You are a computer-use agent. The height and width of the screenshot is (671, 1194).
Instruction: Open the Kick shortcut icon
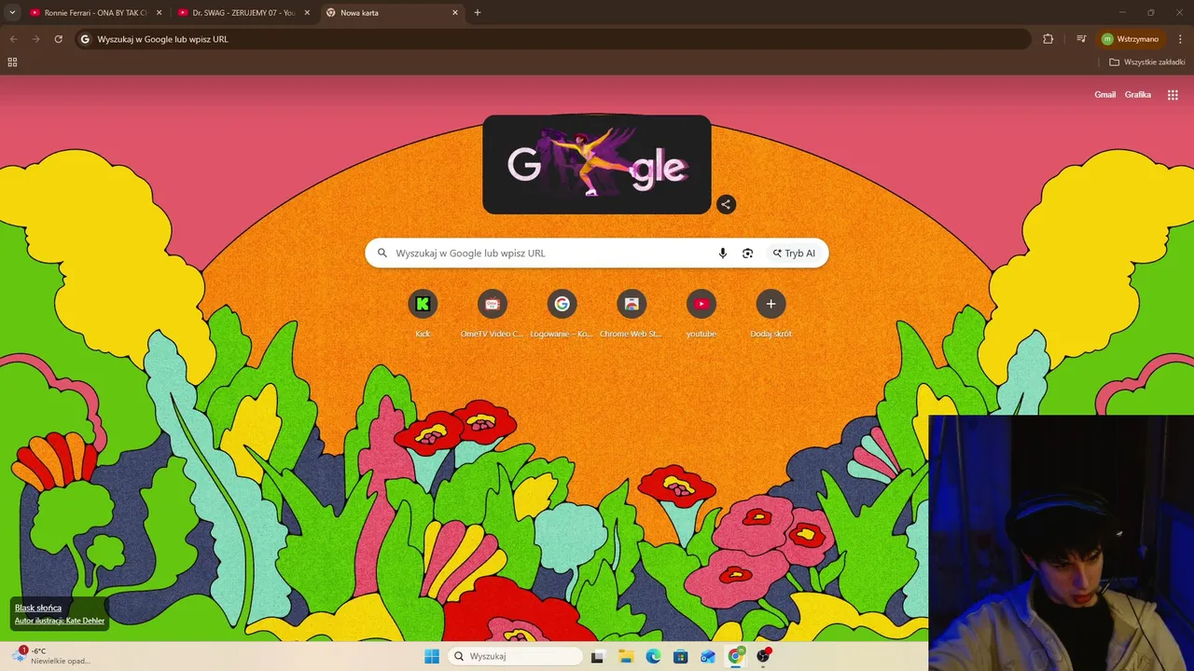pos(423,304)
